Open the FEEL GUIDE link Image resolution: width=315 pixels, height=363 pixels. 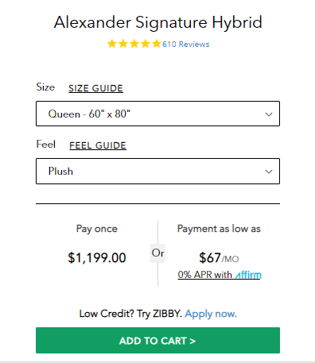[98, 145]
